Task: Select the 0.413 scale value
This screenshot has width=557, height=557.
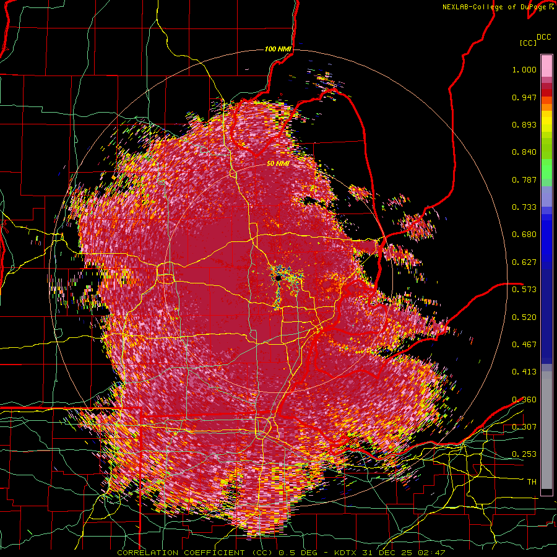Action: pos(524,372)
